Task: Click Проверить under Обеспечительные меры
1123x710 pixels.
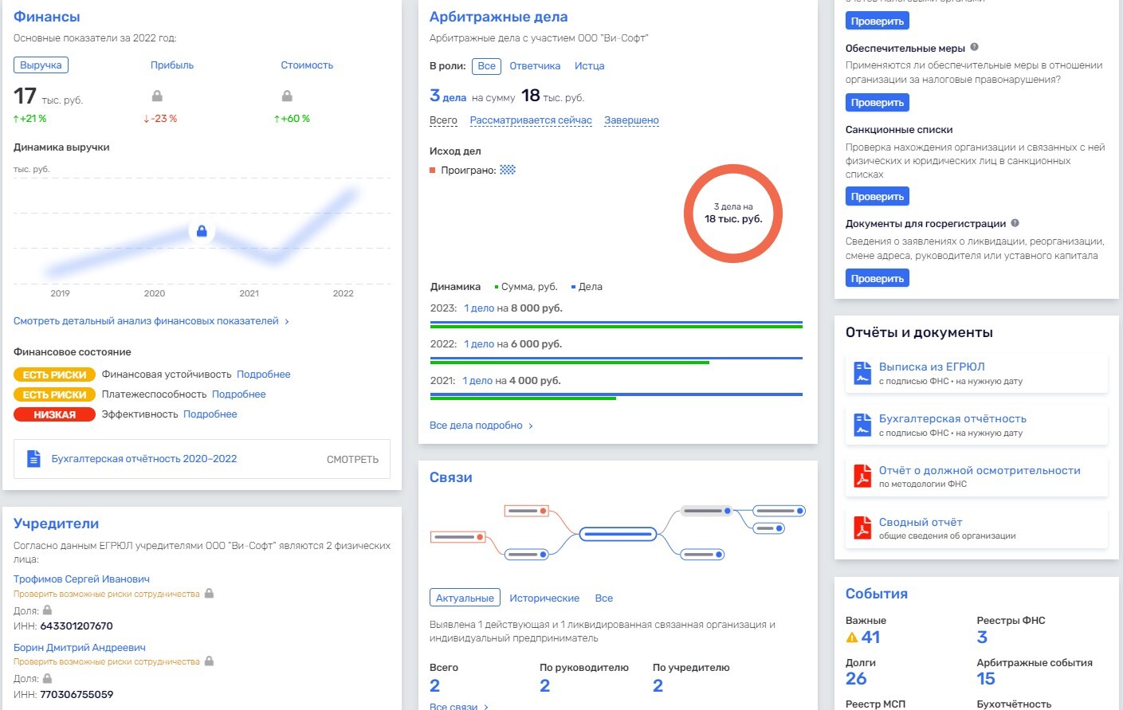Action: point(878,103)
